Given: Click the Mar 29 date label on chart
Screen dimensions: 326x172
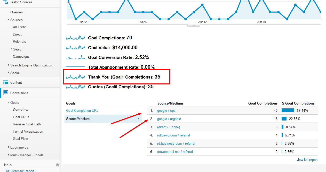Looking at the screenshot, I should click(84, 22).
